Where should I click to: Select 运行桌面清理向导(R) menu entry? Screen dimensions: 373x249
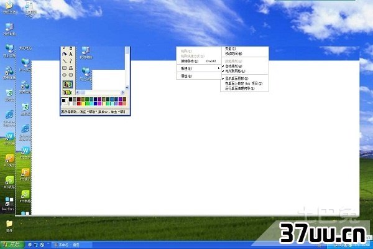coord(244,88)
